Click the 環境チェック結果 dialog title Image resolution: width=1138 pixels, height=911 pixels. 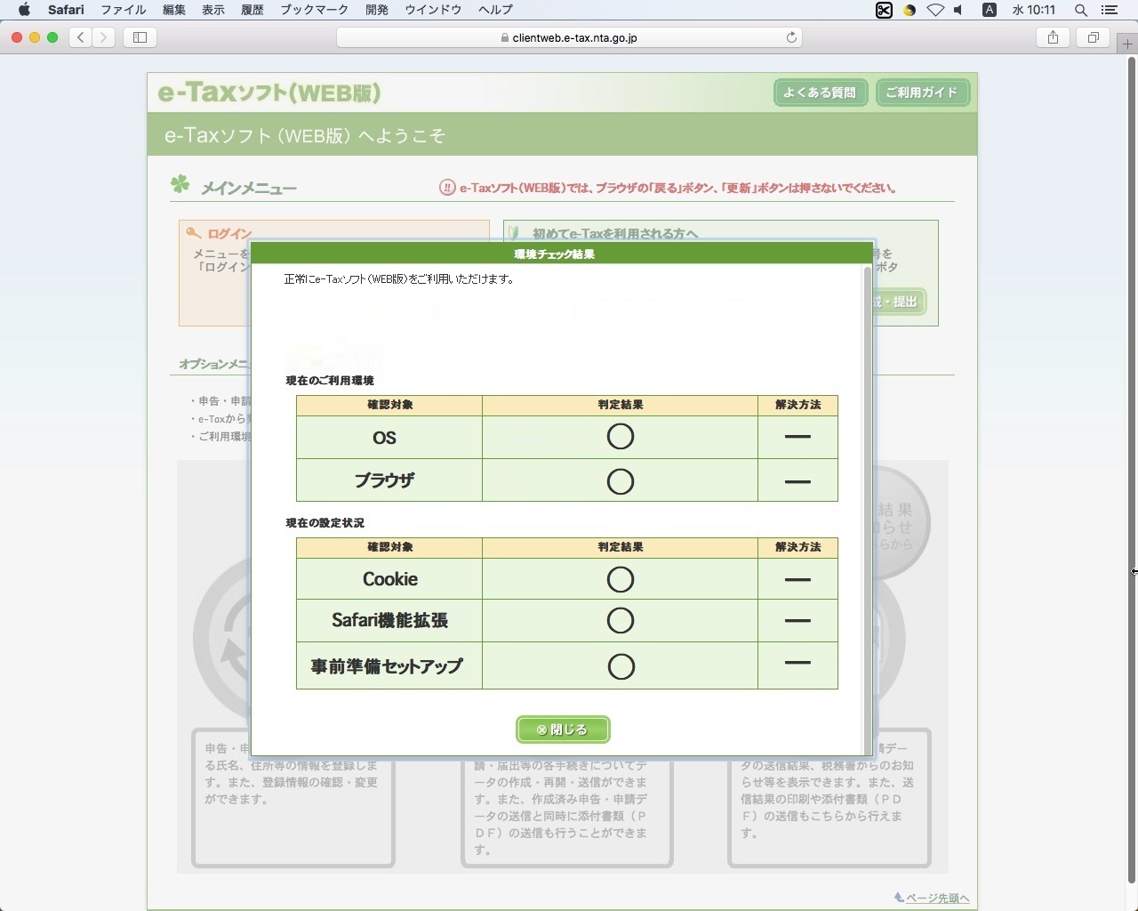pos(555,254)
